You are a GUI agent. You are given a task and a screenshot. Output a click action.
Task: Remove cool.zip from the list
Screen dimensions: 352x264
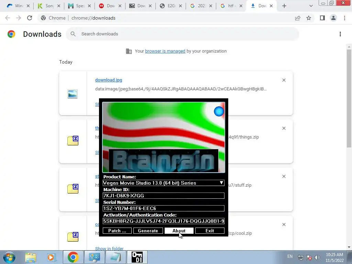click(284, 224)
